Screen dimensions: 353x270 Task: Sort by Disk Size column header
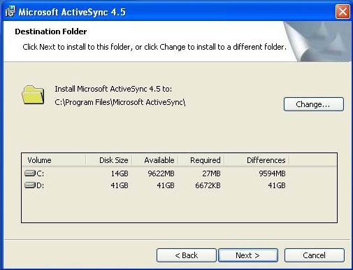click(x=109, y=160)
